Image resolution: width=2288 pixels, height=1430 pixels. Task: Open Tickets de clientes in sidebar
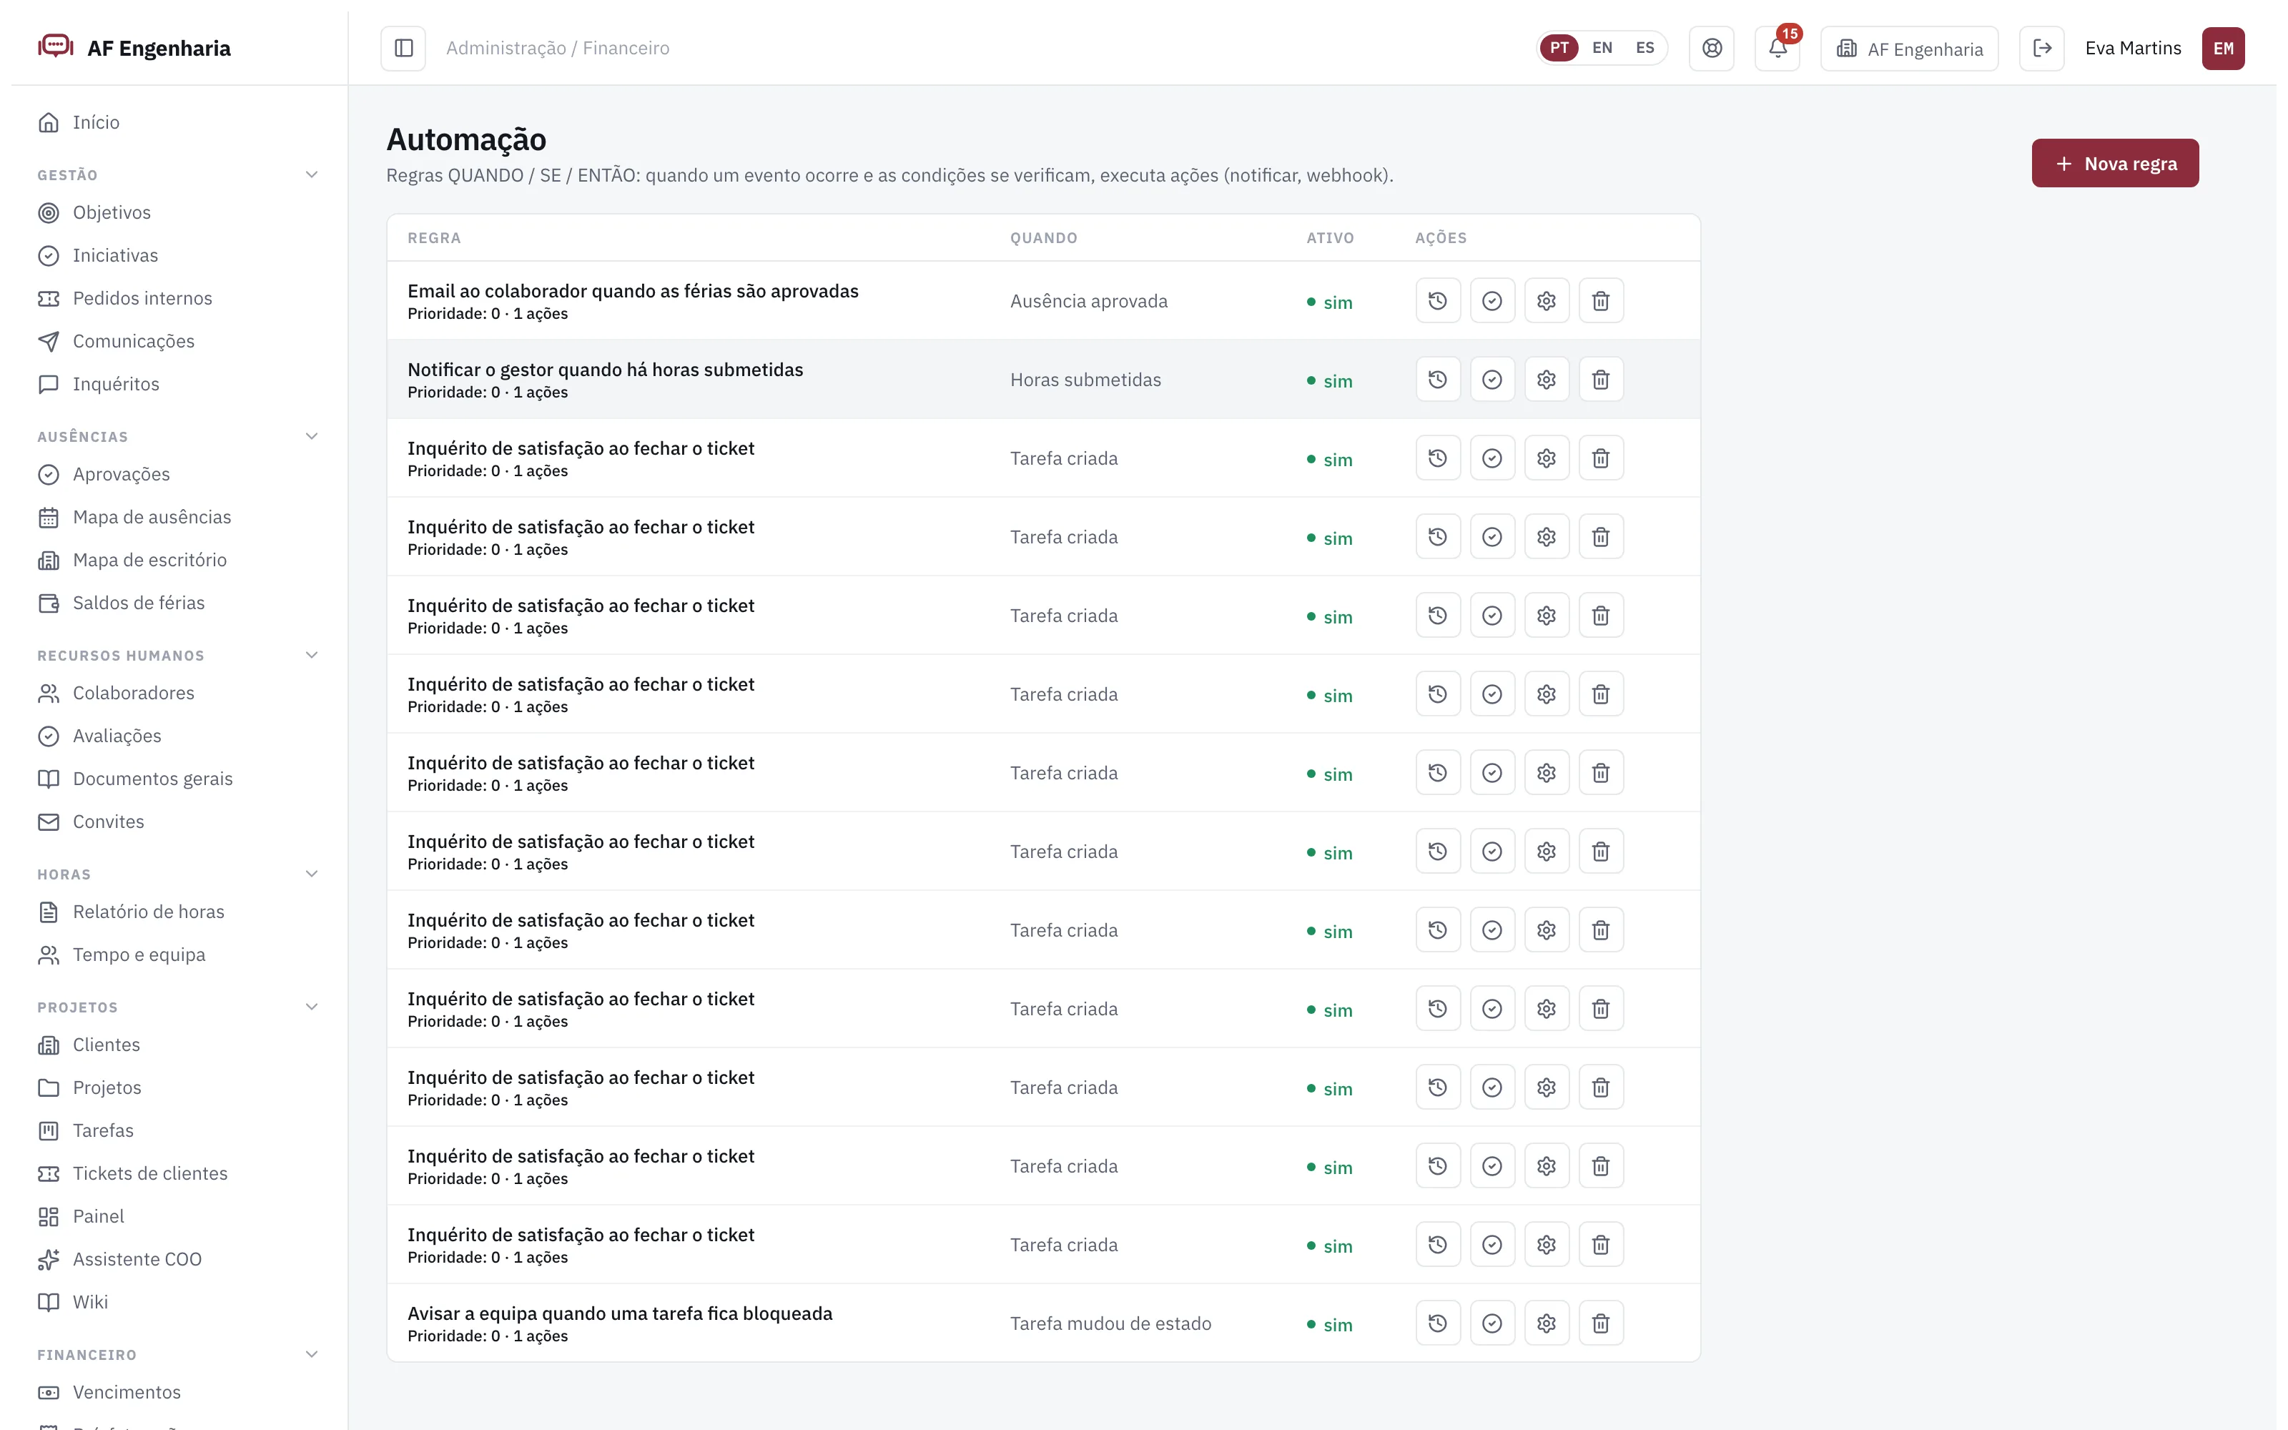tap(179, 1174)
